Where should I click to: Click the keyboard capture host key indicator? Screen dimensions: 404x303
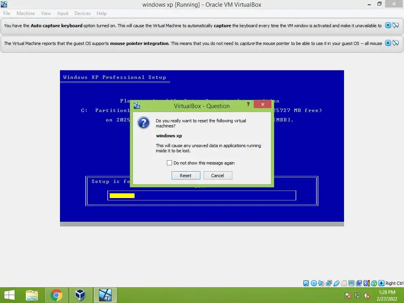(382, 283)
